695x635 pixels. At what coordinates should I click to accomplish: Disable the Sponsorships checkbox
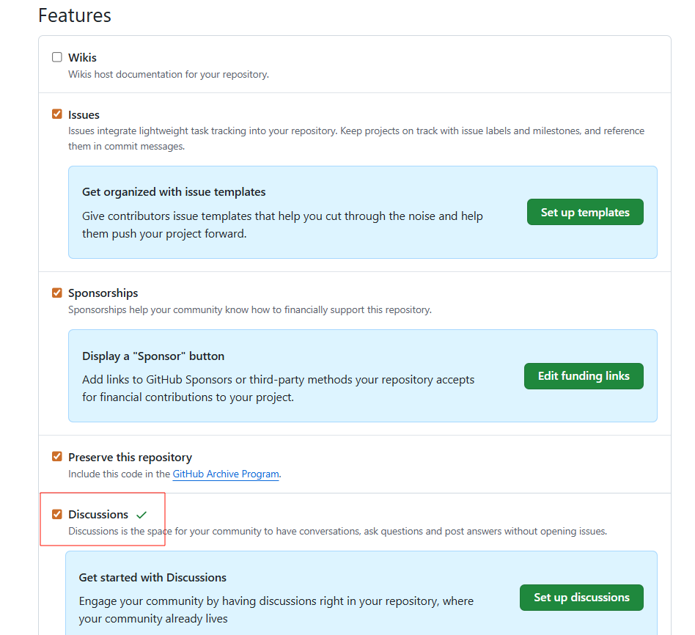coord(57,293)
